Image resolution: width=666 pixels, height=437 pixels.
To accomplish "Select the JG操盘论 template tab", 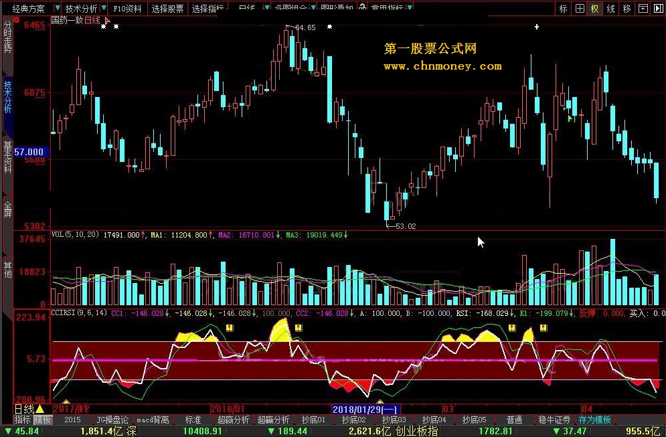I will [x=112, y=420].
